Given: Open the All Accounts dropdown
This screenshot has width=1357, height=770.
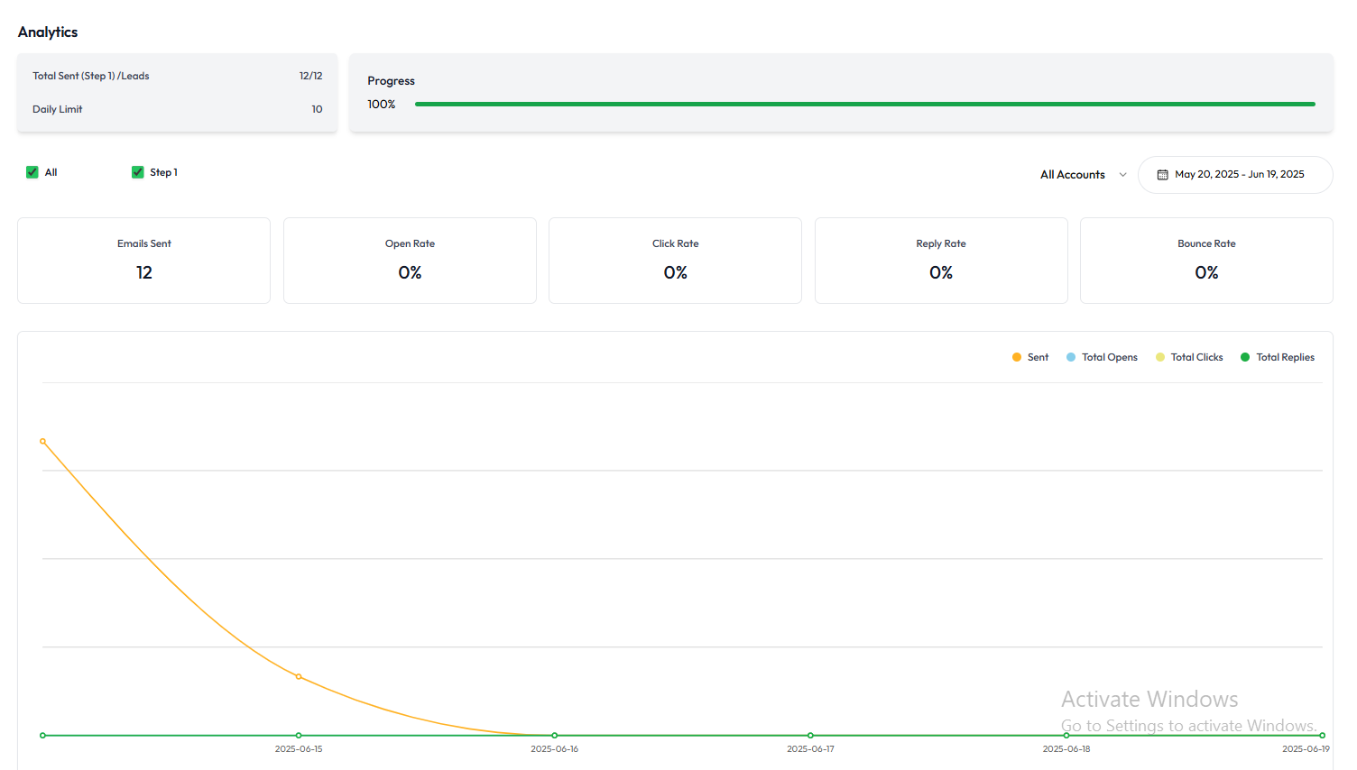Looking at the screenshot, I should tap(1073, 175).
